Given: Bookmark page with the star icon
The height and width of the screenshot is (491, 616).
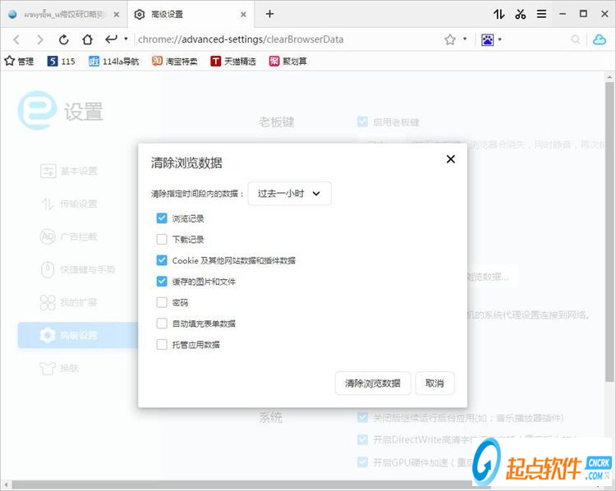Looking at the screenshot, I should [x=450, y=39].
